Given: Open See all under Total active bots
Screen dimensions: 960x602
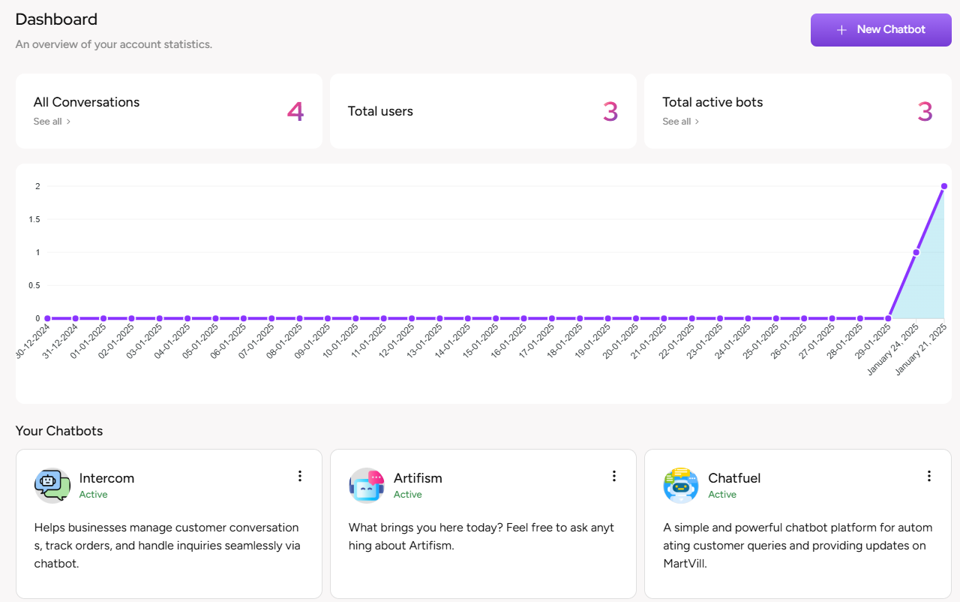Looking at the screenshot, I should tap(676, 122).
